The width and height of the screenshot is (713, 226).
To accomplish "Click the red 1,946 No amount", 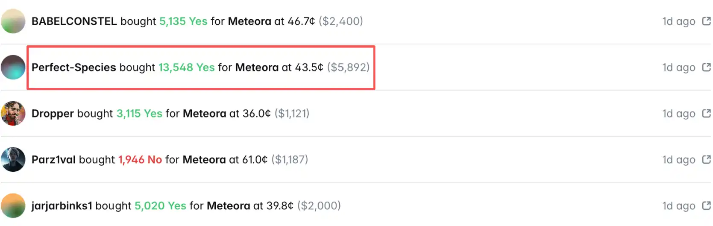I will tap(140, 160).
